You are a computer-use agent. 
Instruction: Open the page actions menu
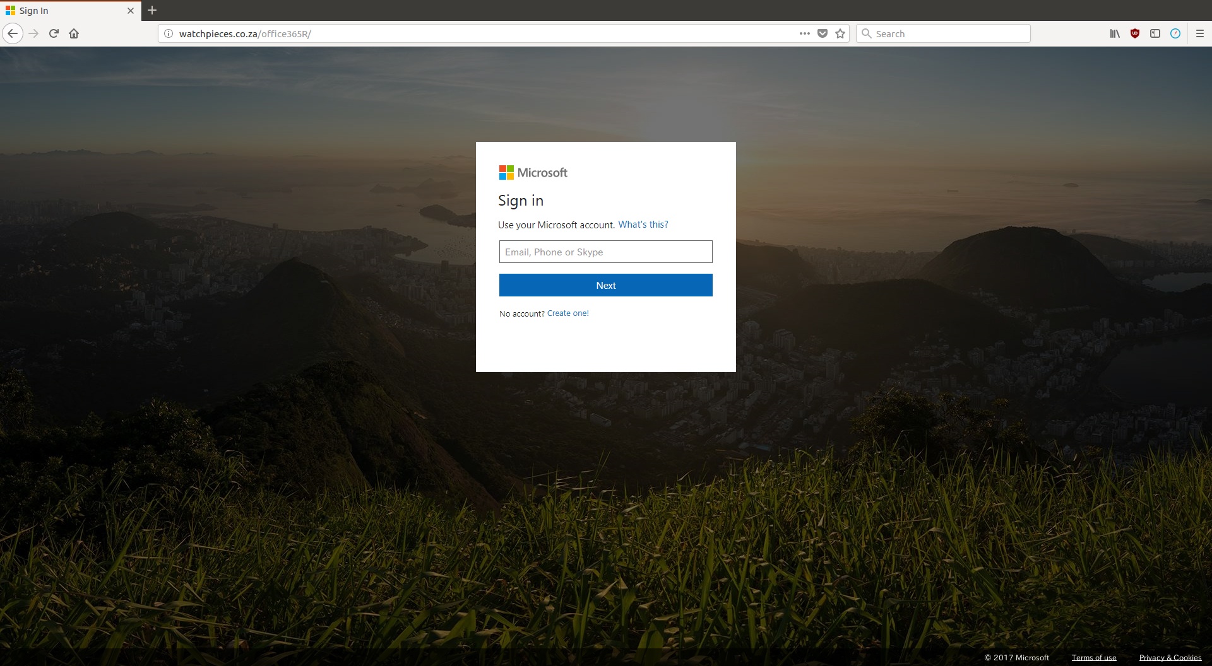(804, 33)
